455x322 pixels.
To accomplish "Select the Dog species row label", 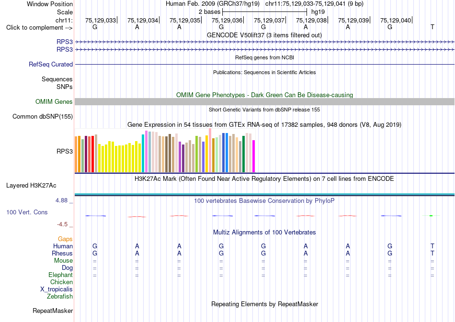I will tap(68, 268).
